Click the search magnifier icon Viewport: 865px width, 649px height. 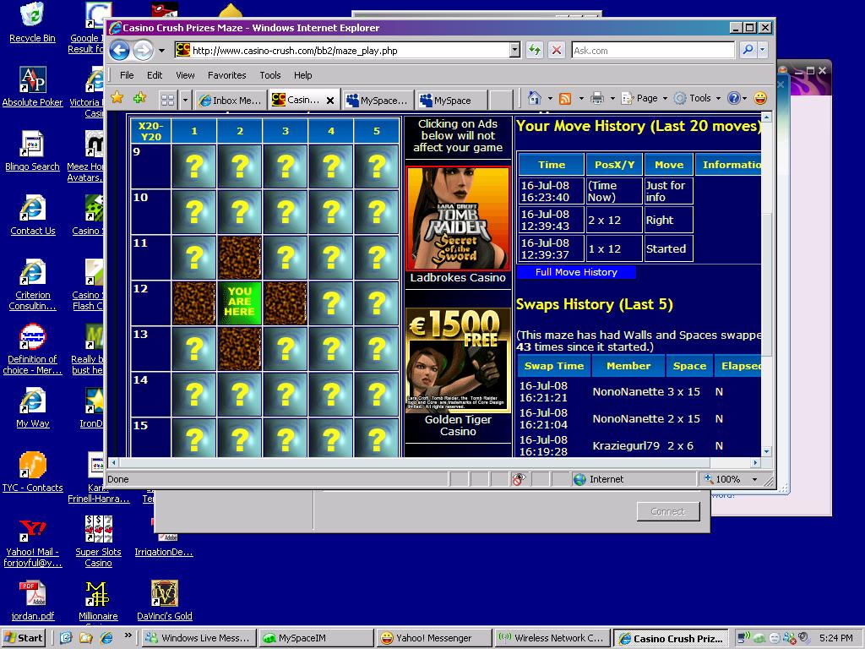coord(748,50)
